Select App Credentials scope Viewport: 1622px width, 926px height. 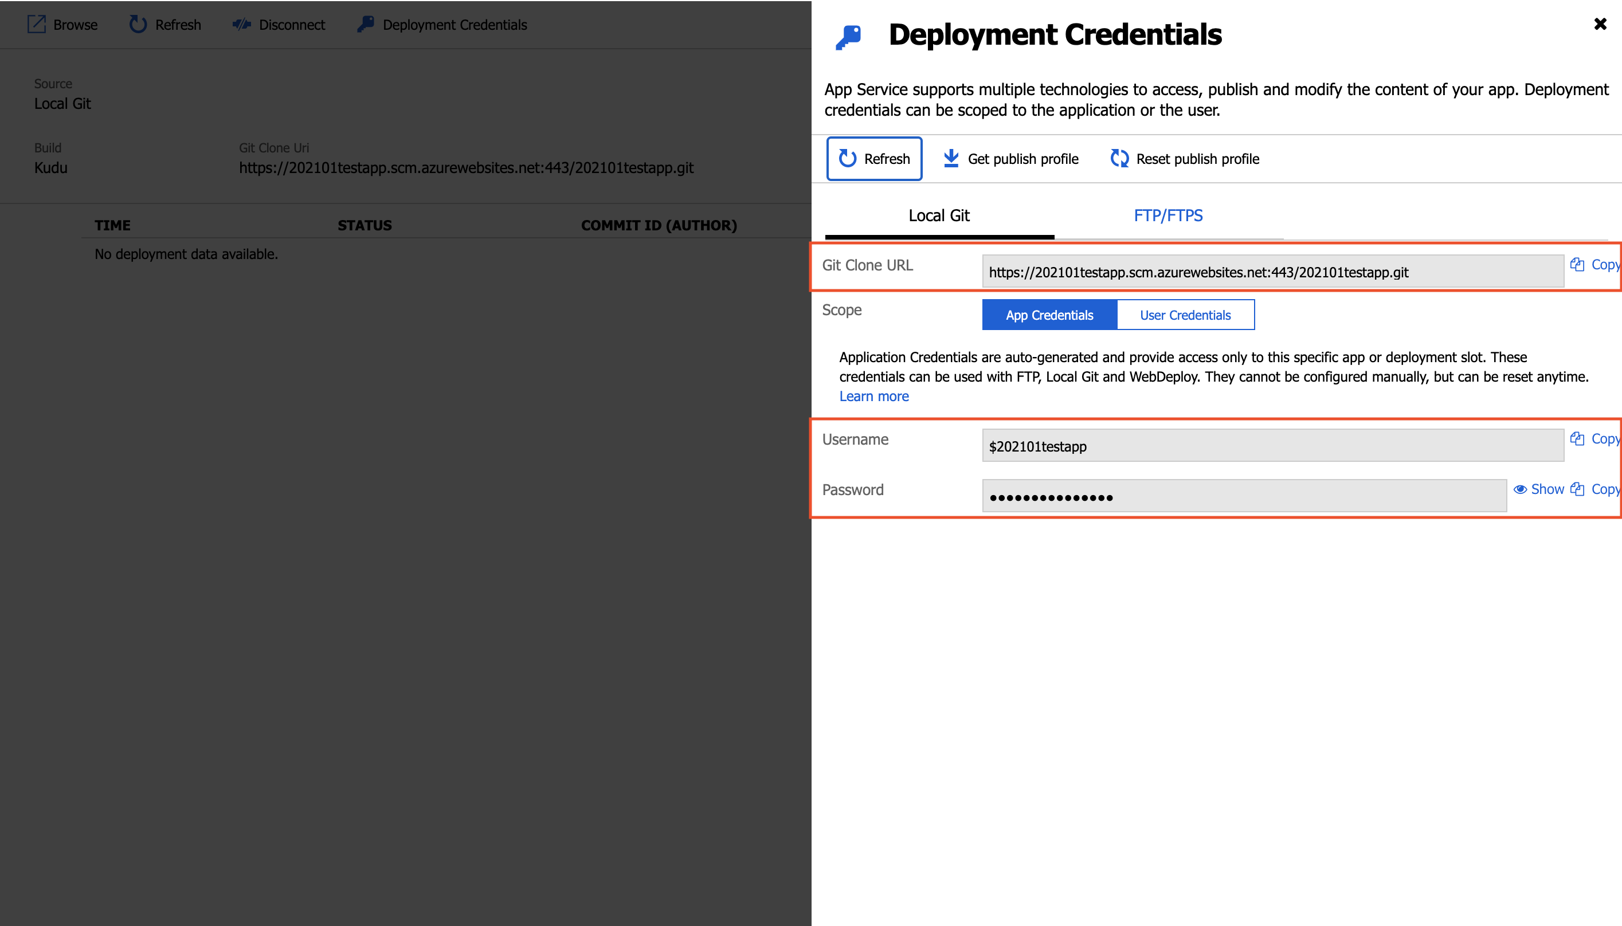(x=1049, y=315)
